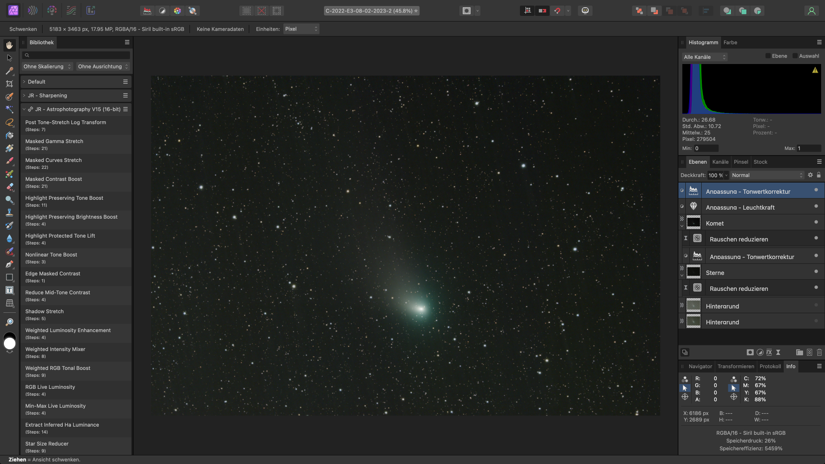
Task: Switch to the Pinsel tab
Action: pos(741,162)
